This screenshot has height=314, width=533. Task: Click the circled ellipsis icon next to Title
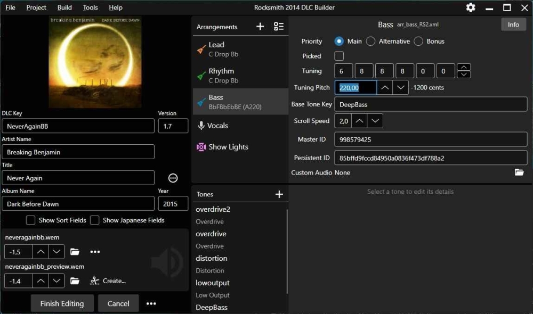[x=173, y=178]
